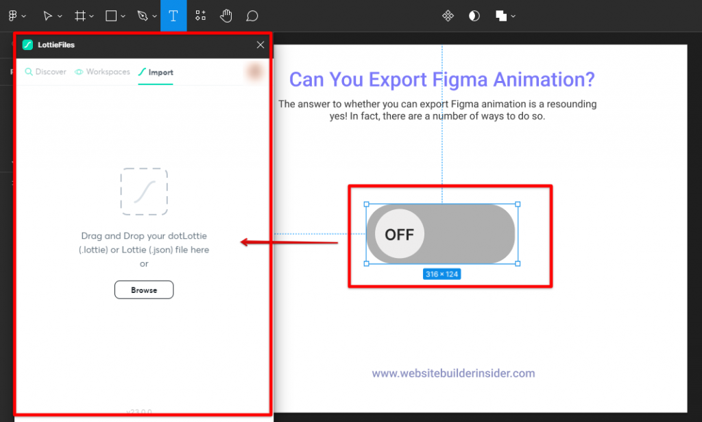Visit www.websitebuilderinsider.com link
Image resolution: width=702 pixels, height=422 pixels.
click(453, 373)
